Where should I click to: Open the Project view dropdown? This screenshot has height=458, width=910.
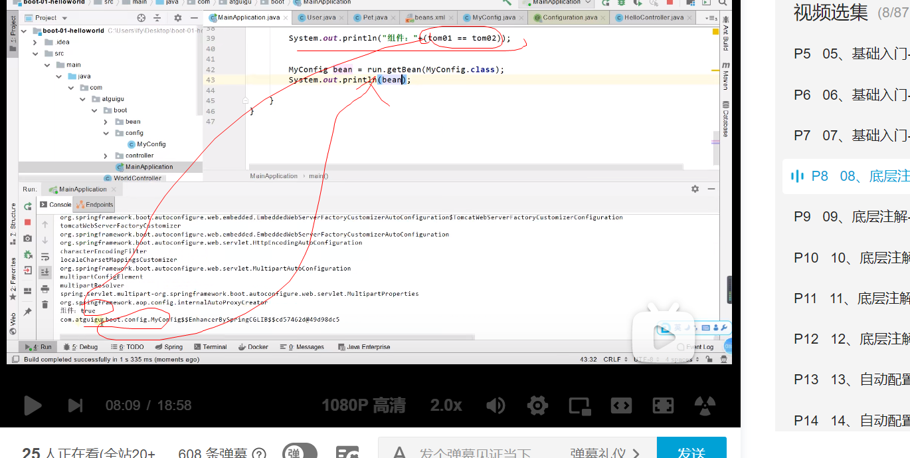46,18
